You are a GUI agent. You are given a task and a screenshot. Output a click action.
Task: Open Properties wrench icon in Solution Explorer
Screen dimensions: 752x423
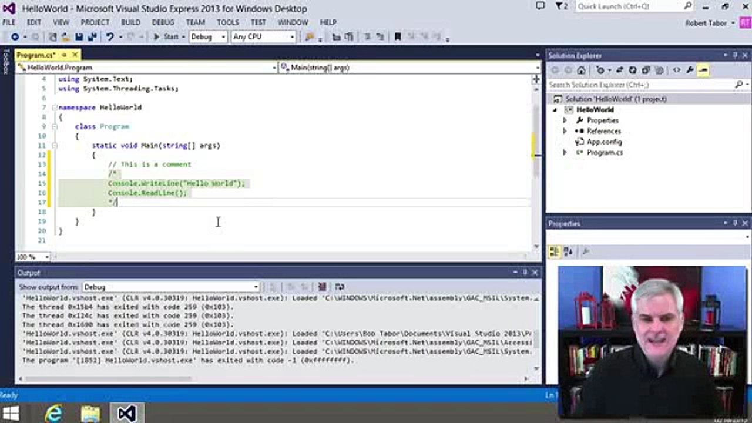[x=690, y=70]
